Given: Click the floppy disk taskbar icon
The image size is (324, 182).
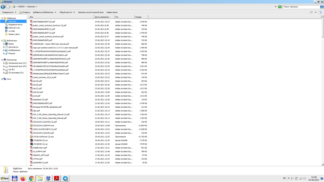Looking at the screenshot, I should tap(15, 179).
